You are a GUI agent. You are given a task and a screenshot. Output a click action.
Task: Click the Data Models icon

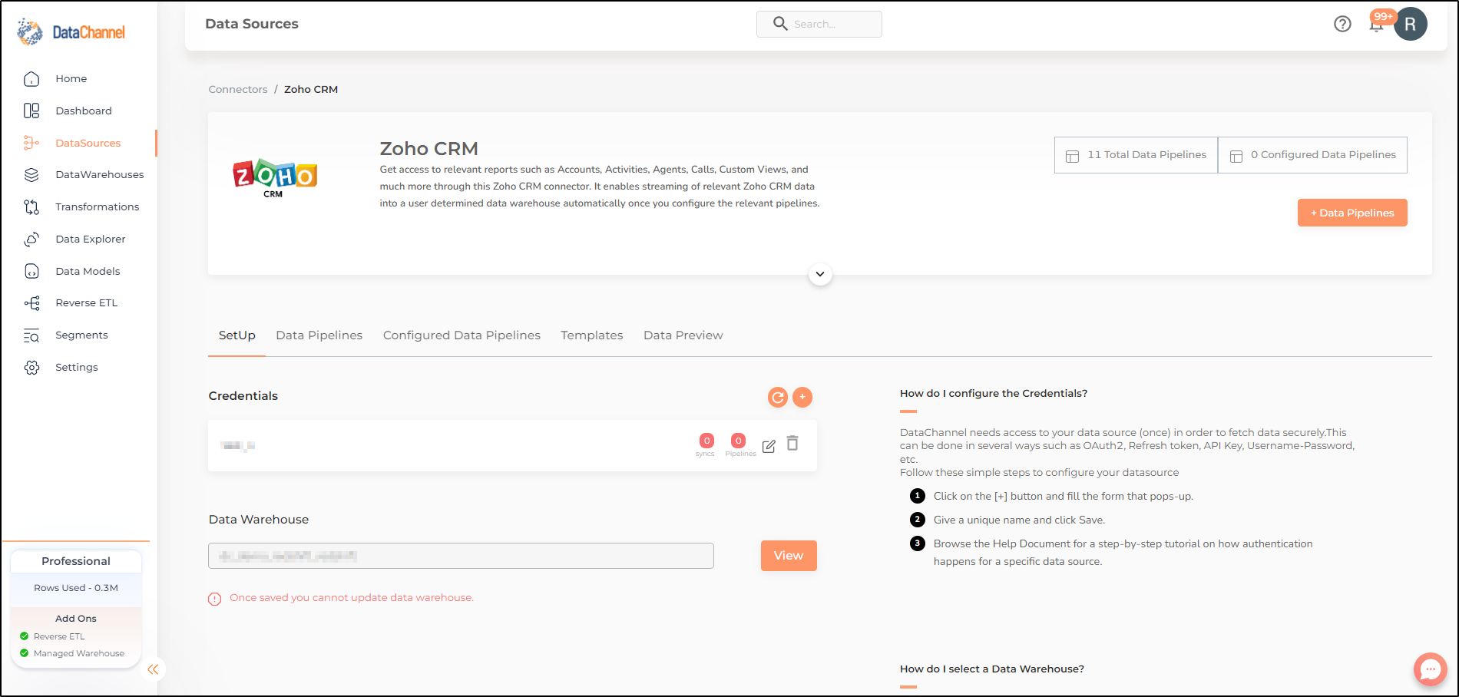coord(31,271)
